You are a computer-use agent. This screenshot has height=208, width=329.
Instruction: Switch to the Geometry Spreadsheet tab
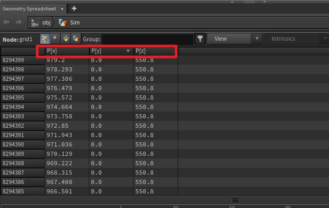tap(29, 9)
